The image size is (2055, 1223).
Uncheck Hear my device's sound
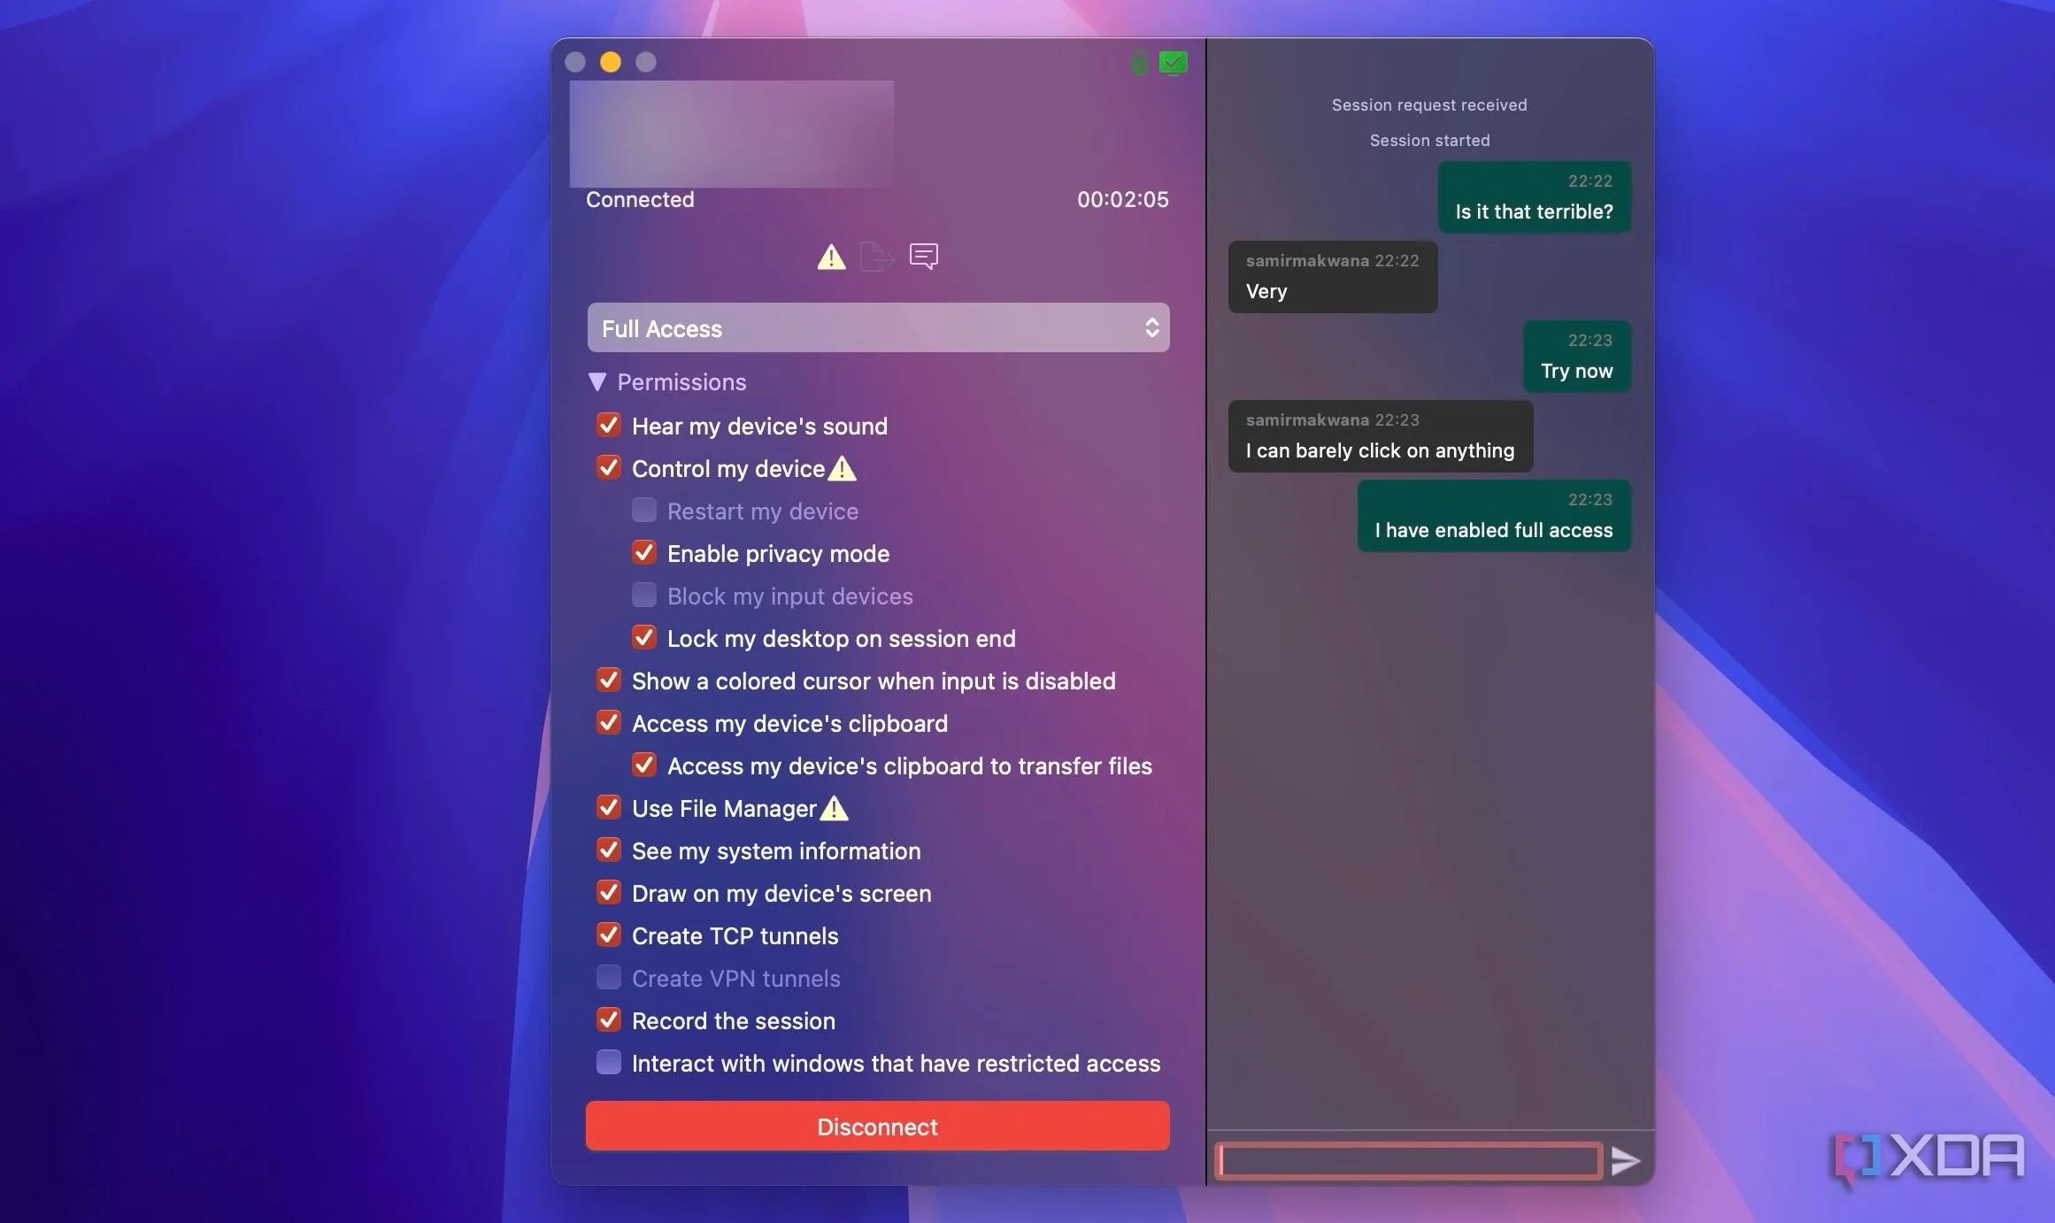(x=609, y=426)
